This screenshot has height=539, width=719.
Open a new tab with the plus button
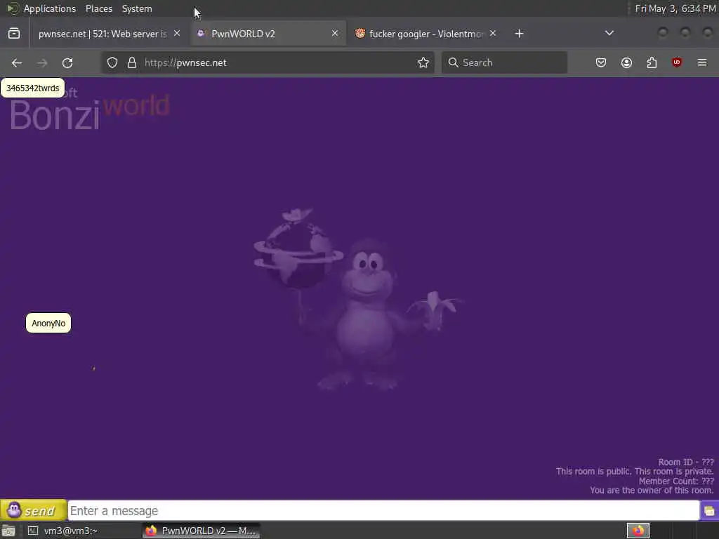(x=519, y=34)
